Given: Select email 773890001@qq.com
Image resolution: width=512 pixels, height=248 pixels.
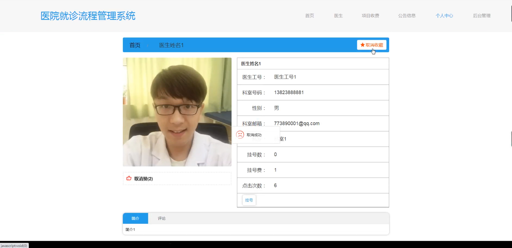Looking at the screenshot, I should point(297,123).
